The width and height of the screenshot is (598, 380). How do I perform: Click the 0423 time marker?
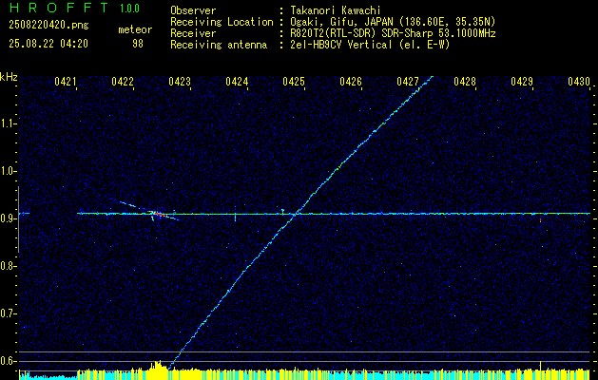point(180,81)
